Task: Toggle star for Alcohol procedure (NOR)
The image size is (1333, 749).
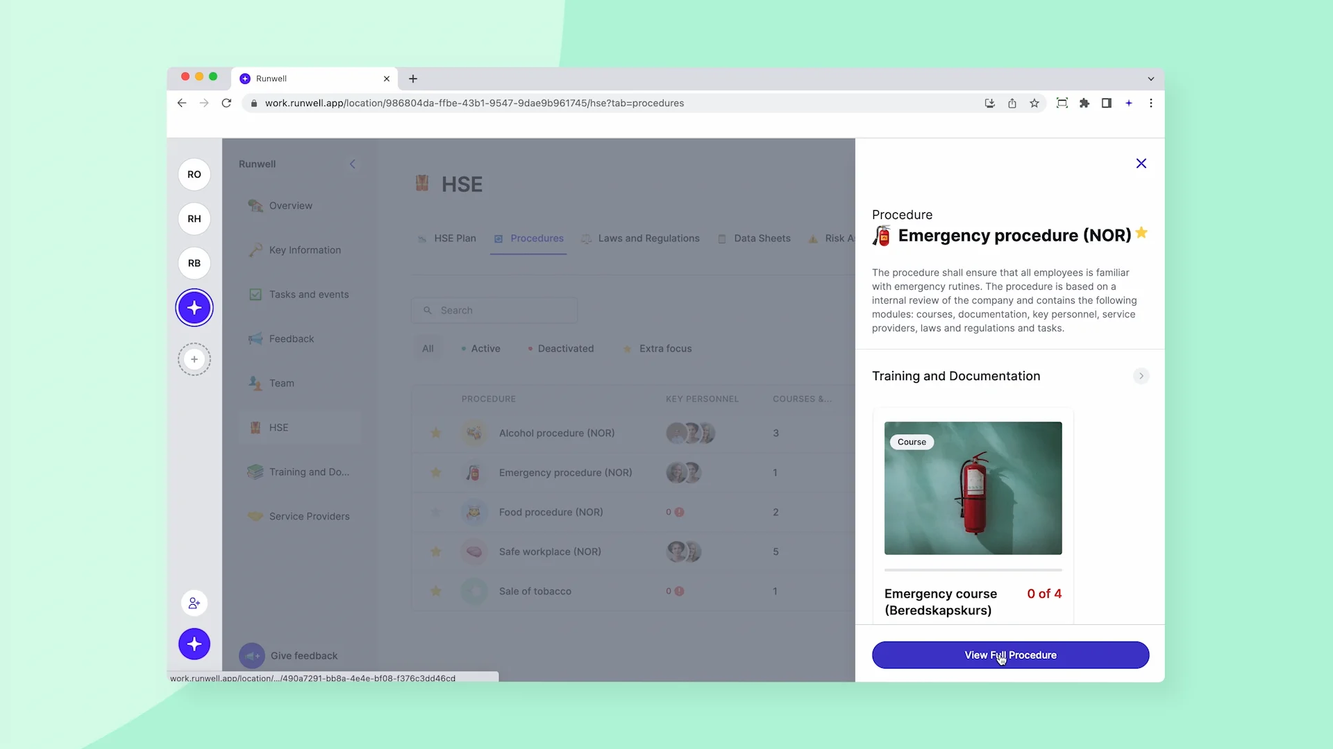Action: tap(436, 433)
